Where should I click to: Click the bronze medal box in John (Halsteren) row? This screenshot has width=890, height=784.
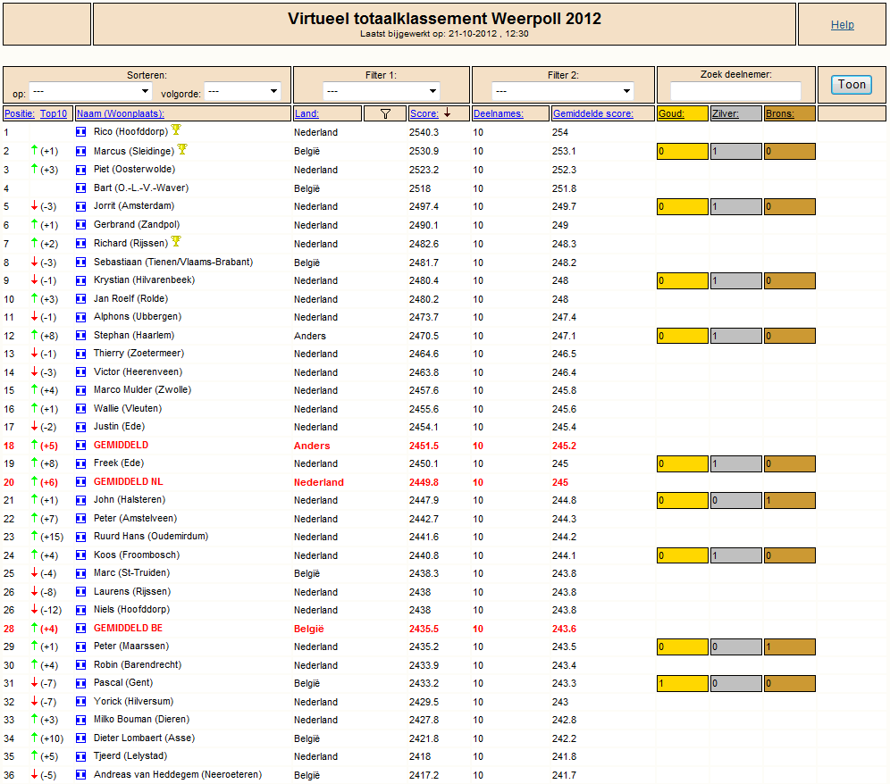(x=790, y=500)
